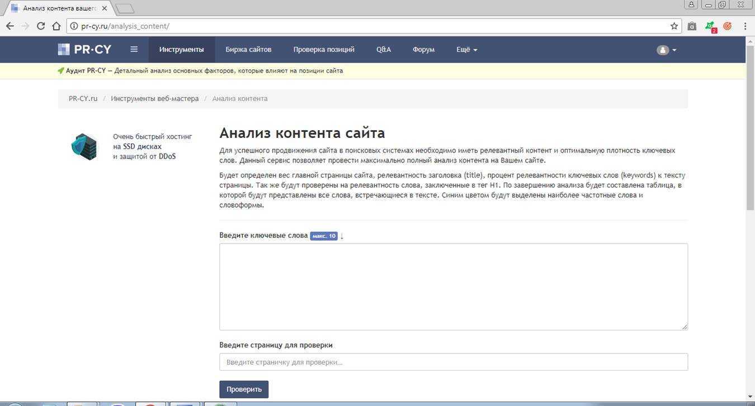Open the hamburger menu icon

pyautogui.click(x=134, y=49)
